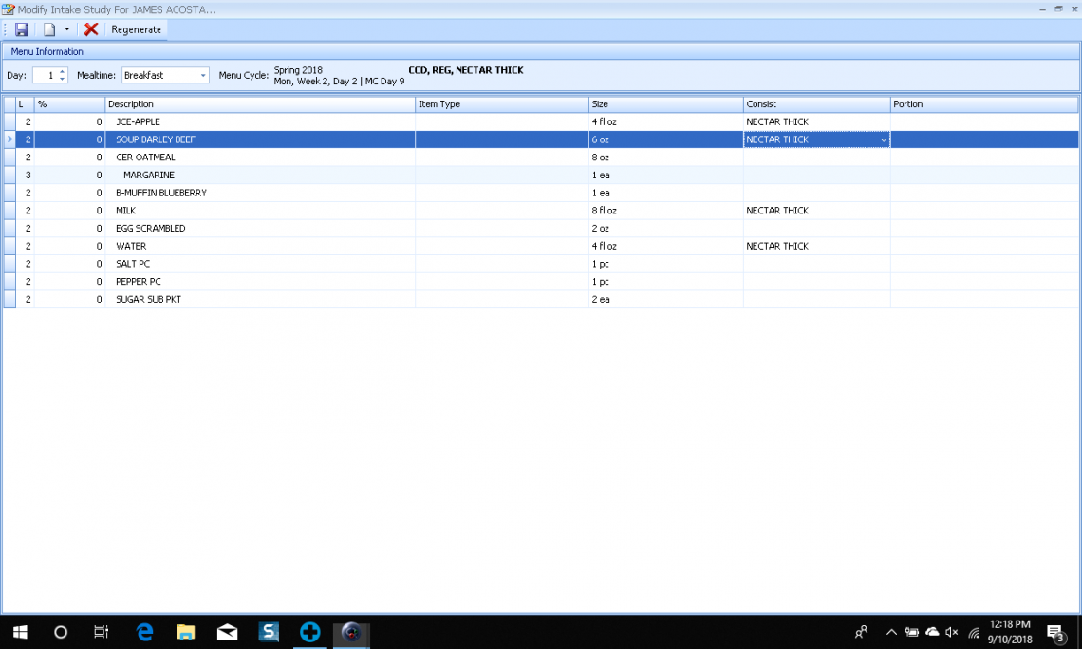
Task: Click the Consist cell for MILK
Action: pos(815,211)
